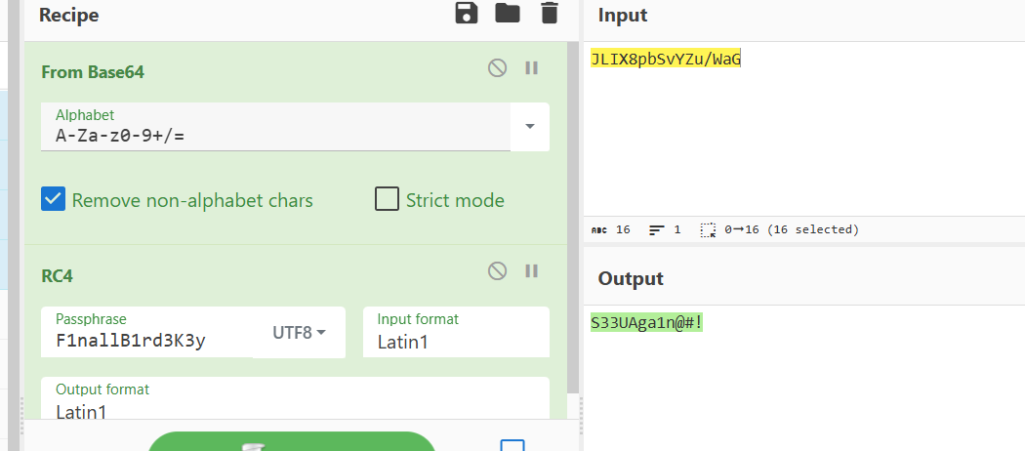
Task: Load a recipe via the folder icon
Action: 508,14
